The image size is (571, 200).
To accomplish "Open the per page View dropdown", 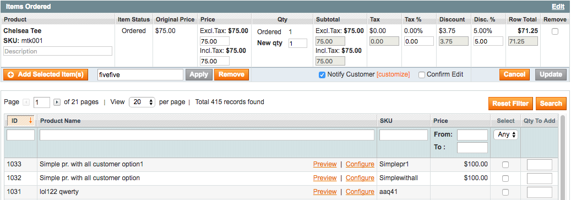I will point(142,102).
